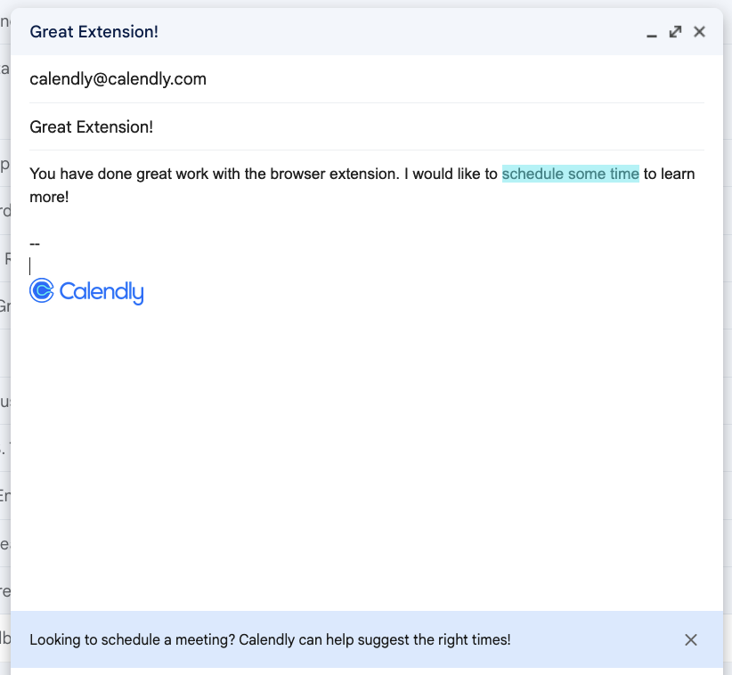Image resolution: width=732 pixels, height=675 pixels.
Task: Click the highlighted 'schedule some time' phrase
Action: tap(570, 174)
